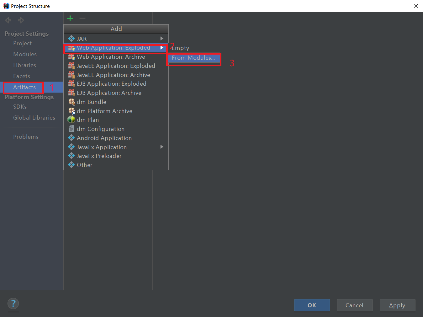The image size is (423, 317).
Task: Click the OK button
Action: coord(312,305)
